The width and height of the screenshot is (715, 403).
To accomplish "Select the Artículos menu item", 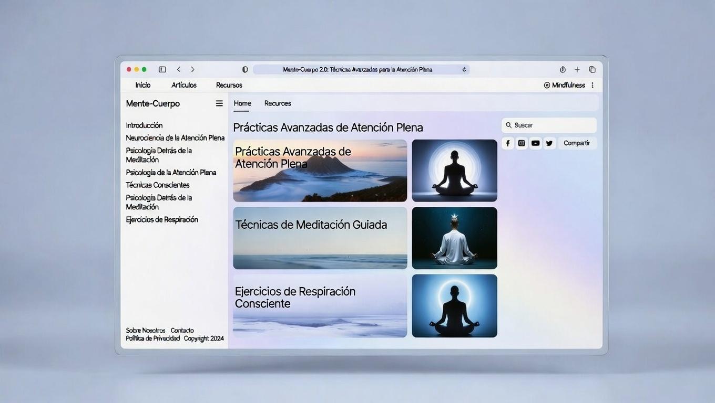I will pos(184,85).
